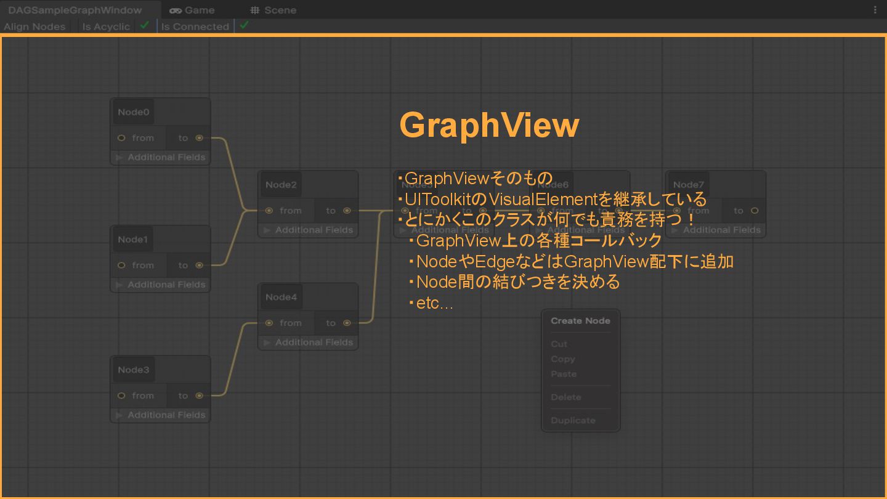Click the 'from' input port of Node3
Image resolution: width=887 pixels, height=499 pixels.
tap(121, 396)
